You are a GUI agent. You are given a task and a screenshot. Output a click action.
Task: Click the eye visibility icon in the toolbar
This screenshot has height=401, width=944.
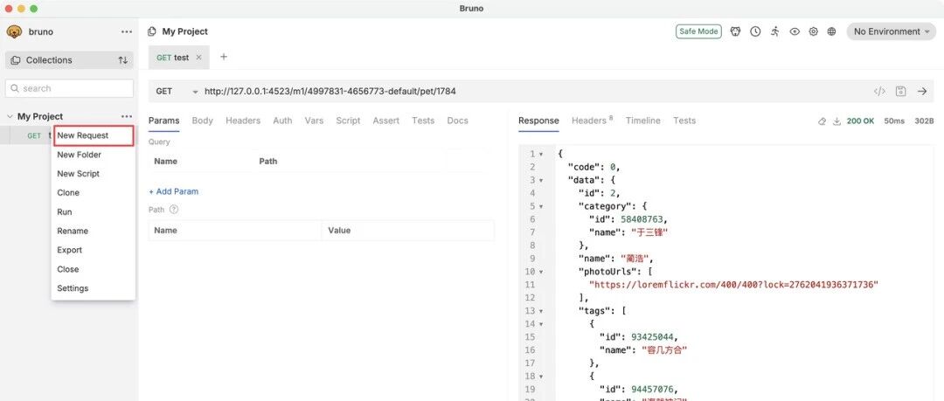(x=795, y=31)
